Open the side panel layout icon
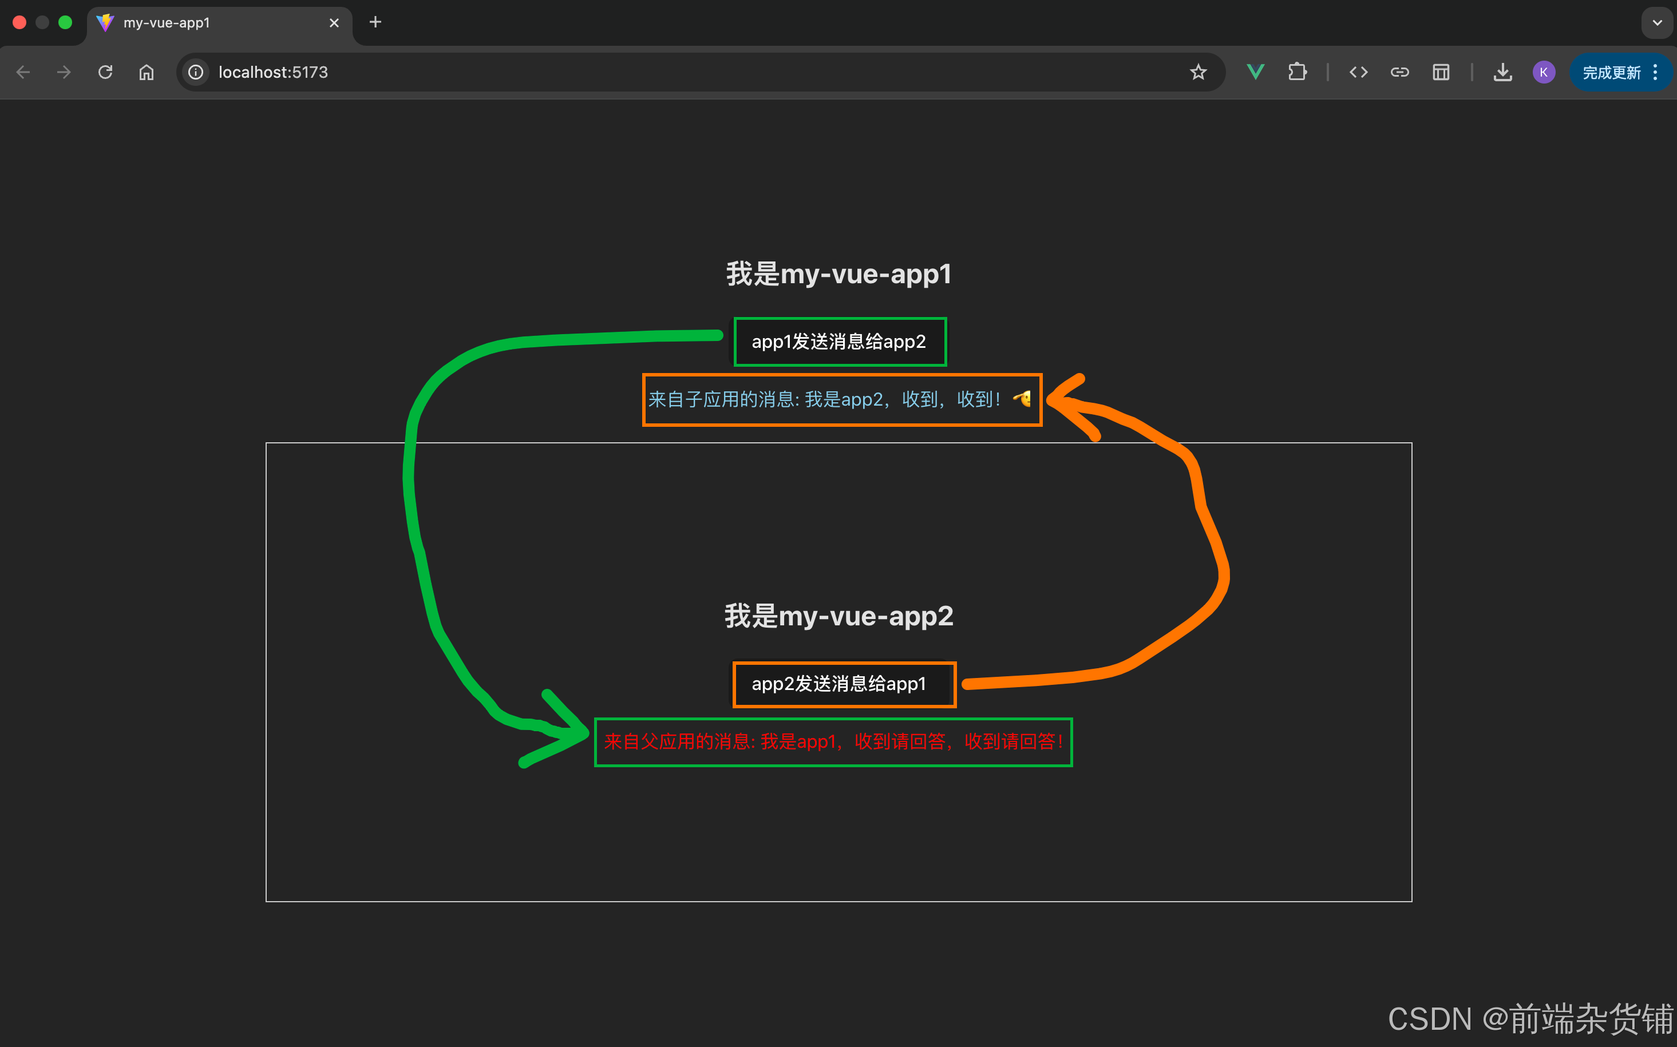The image size is (1677, 1047). [1441, 72]
